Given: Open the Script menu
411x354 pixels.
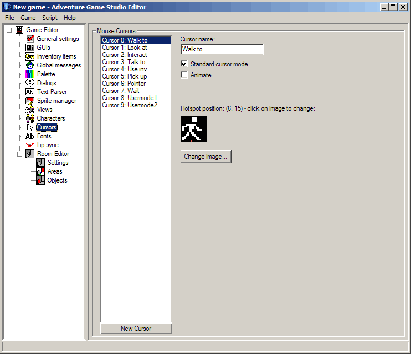Looking at the screenshot, I should coord(50,18).
